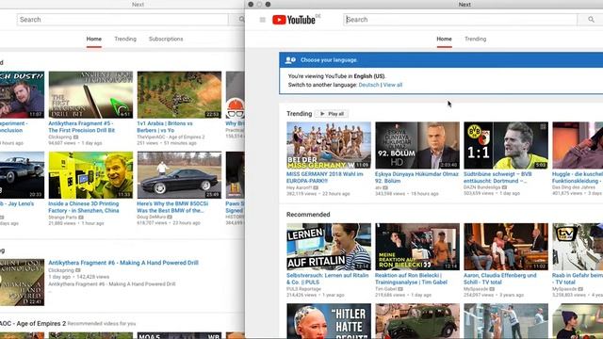Screen dimensions: 603x339
Task: Click View all languages link
Action: coord(393,85)
